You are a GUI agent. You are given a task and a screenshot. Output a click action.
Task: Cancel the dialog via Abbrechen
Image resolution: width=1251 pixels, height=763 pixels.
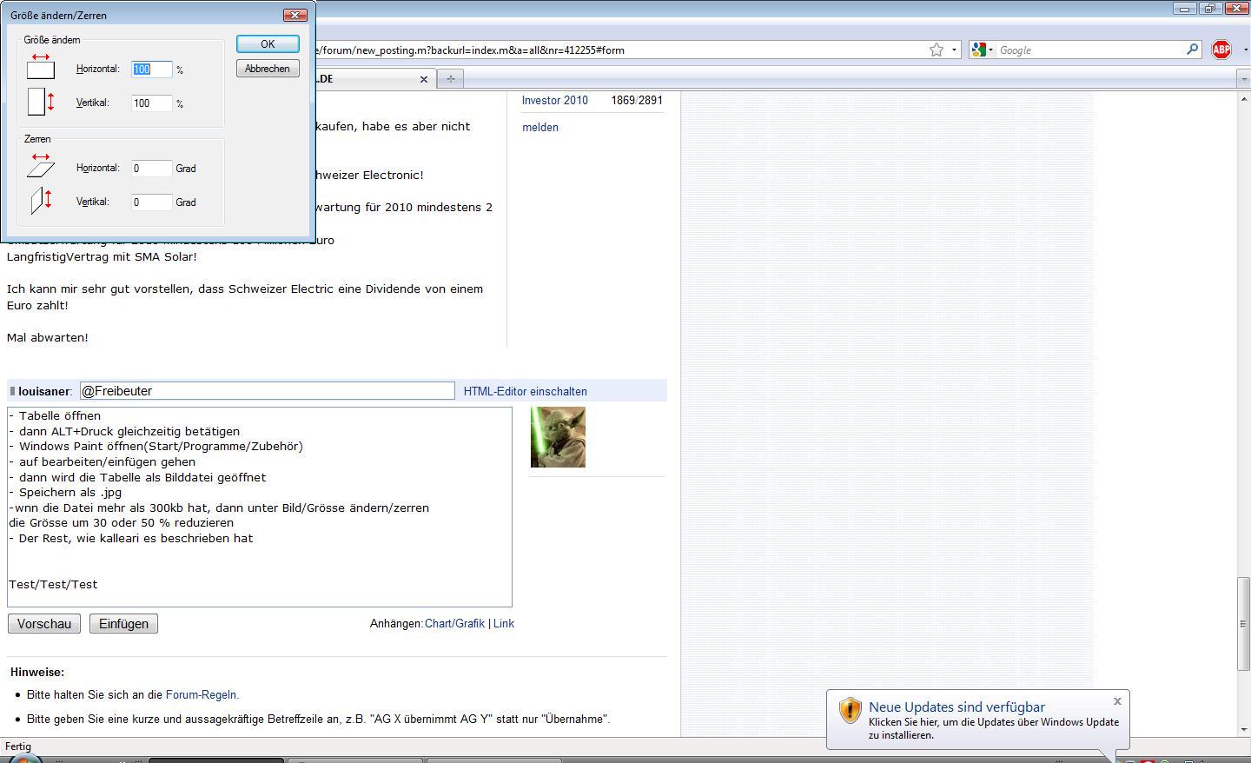(267, 68)
